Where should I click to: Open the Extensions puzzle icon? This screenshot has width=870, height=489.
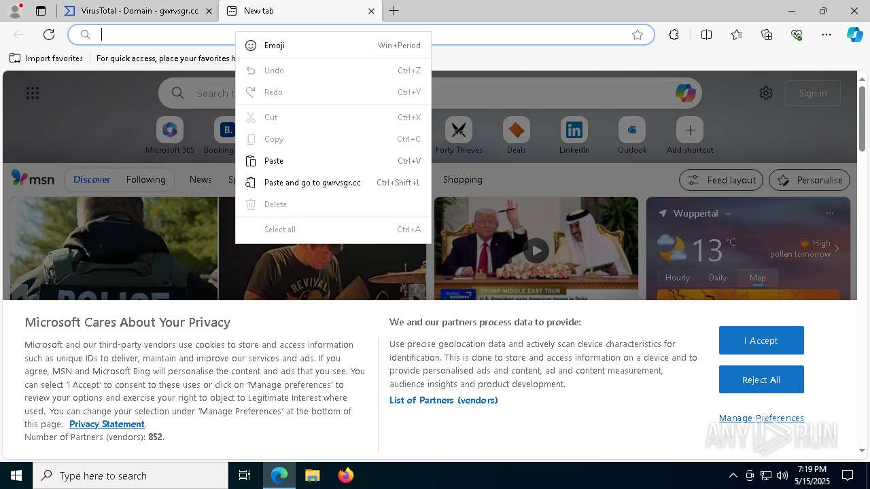point(674,35)
